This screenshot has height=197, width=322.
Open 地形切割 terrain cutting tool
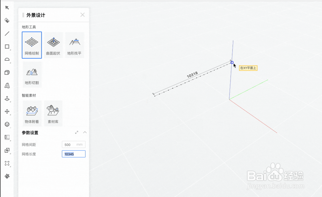(32, 75)
